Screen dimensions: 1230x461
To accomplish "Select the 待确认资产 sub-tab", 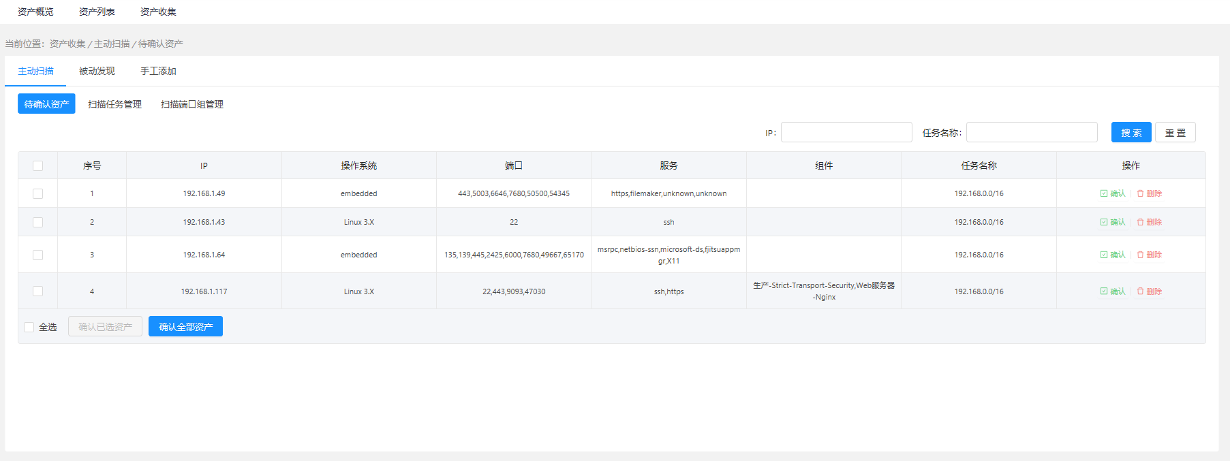I will pos(46,104).
